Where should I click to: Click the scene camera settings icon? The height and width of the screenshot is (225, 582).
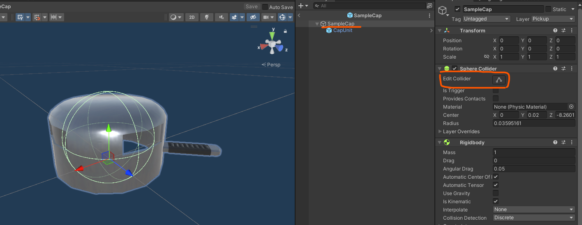point(266,17)
